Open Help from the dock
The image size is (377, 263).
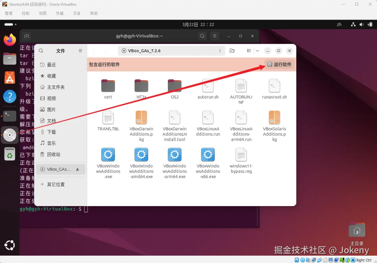10,97
